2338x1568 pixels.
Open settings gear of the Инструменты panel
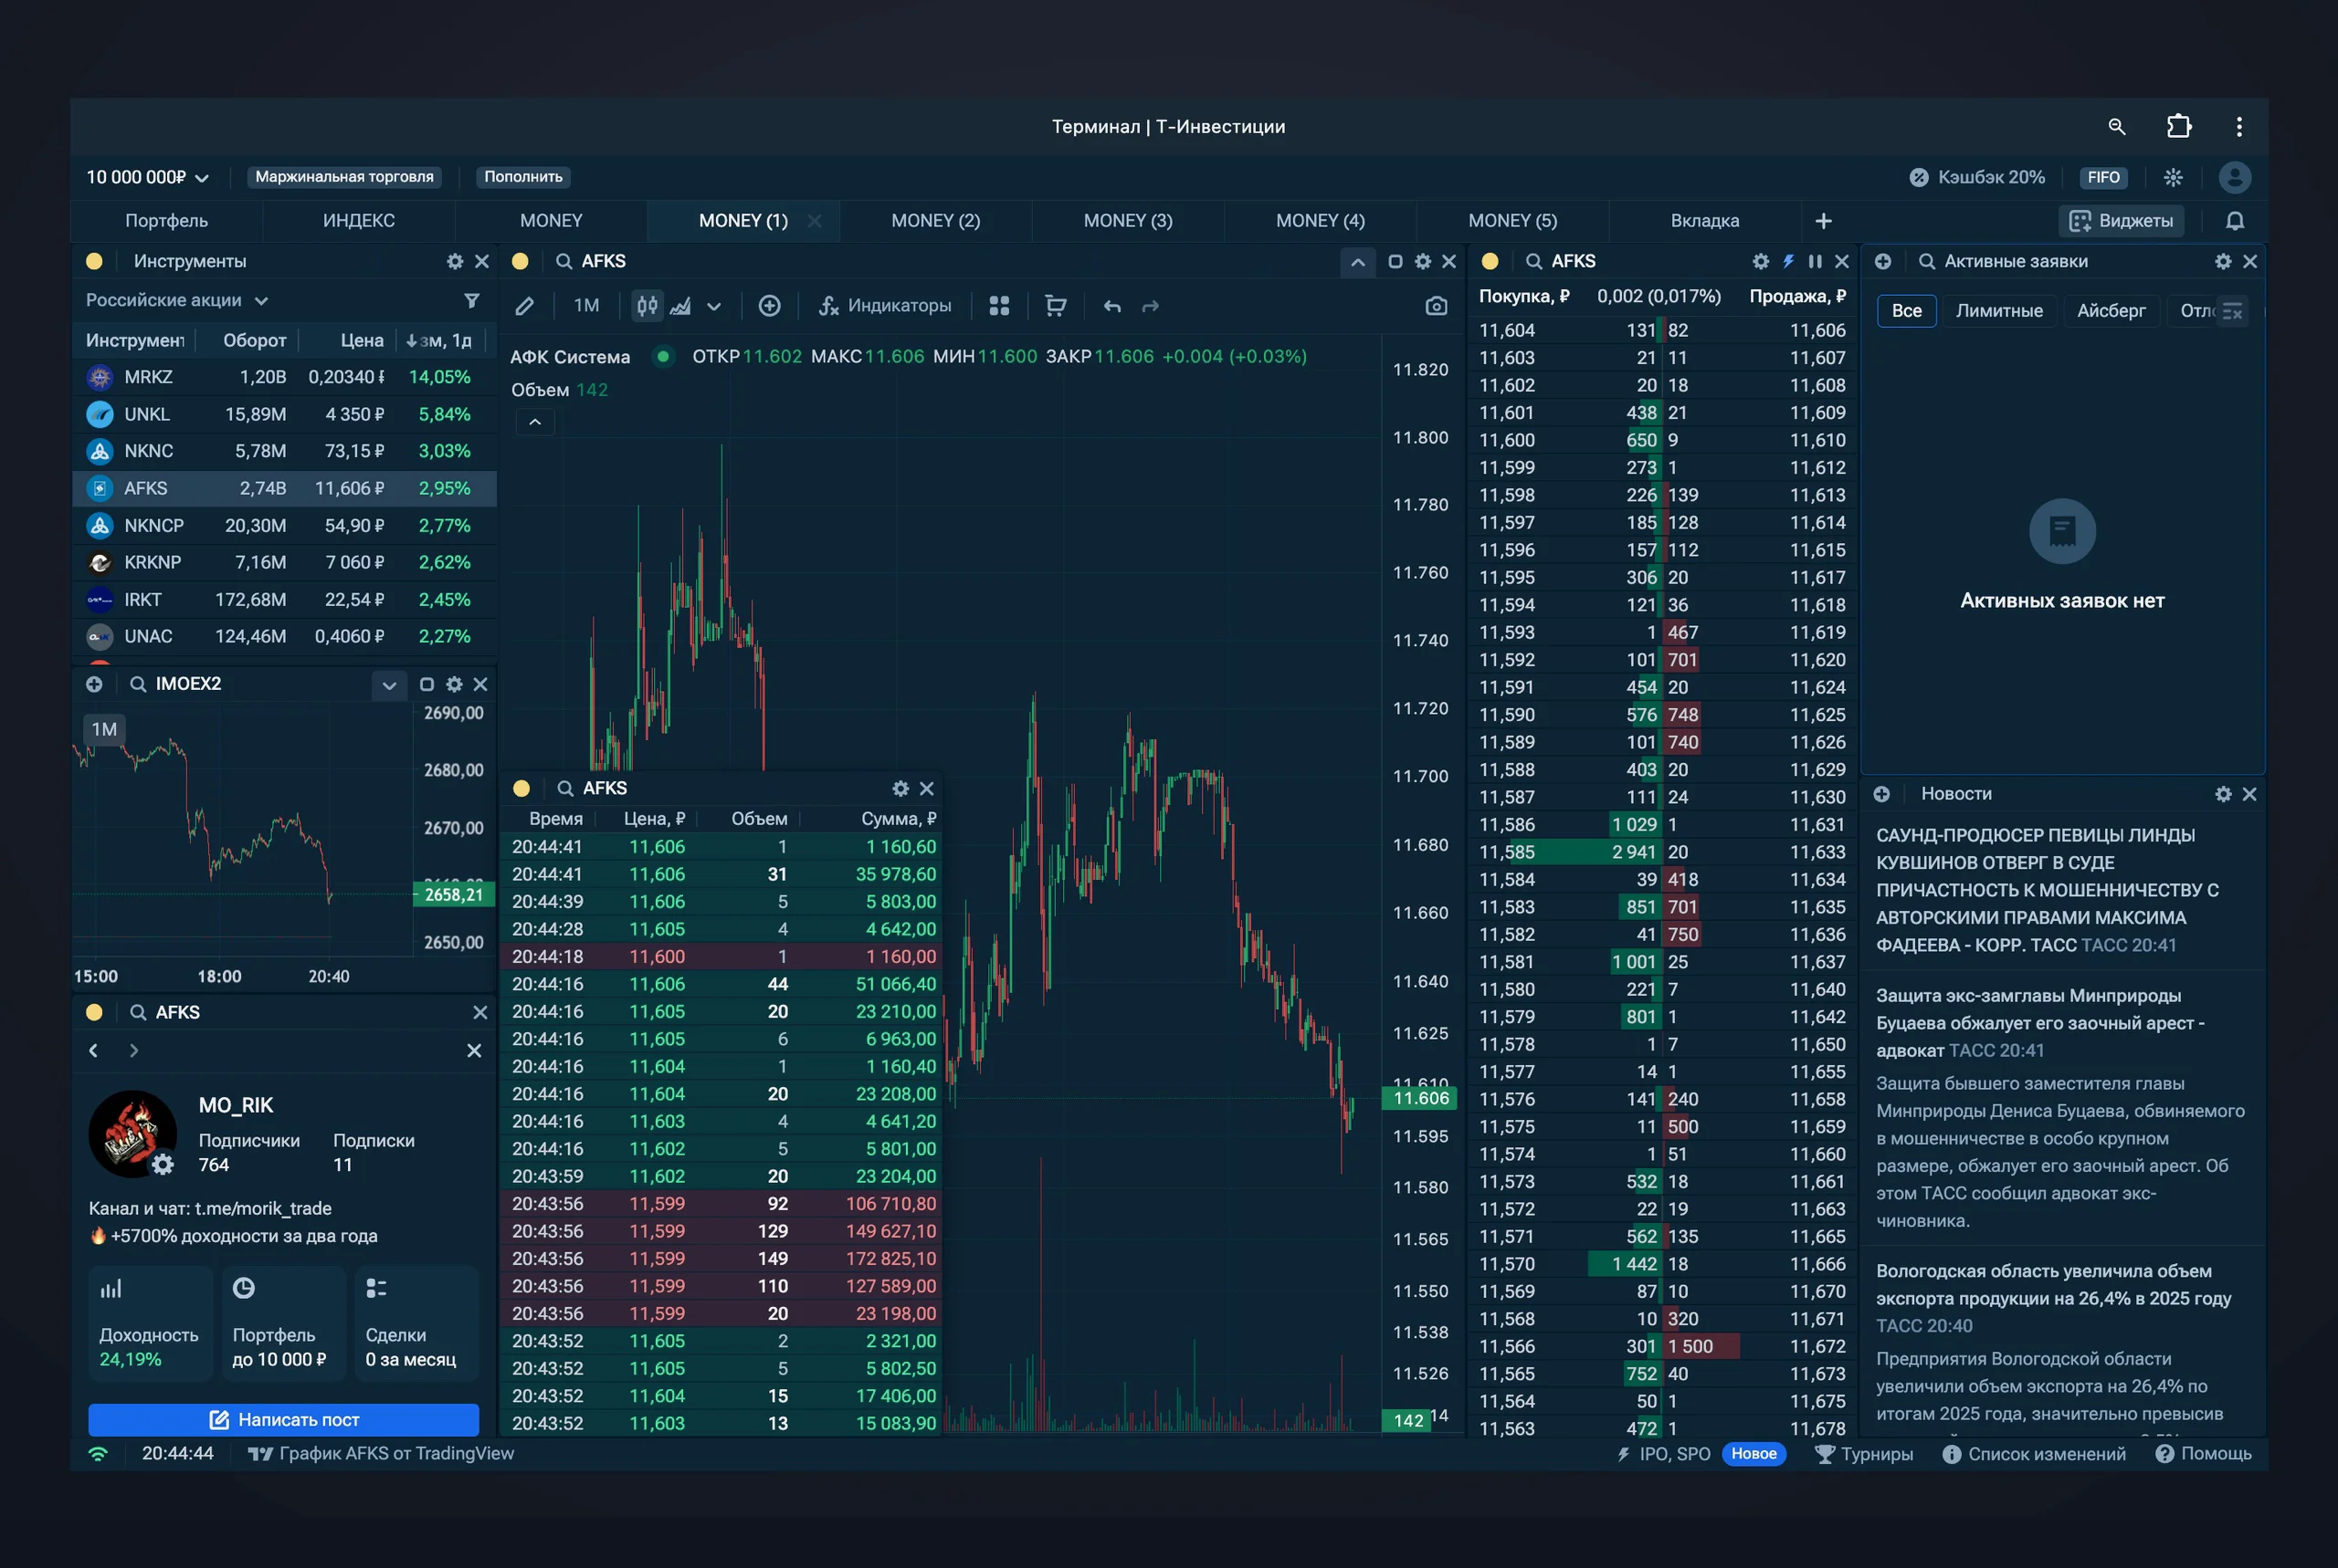[455, 261]
